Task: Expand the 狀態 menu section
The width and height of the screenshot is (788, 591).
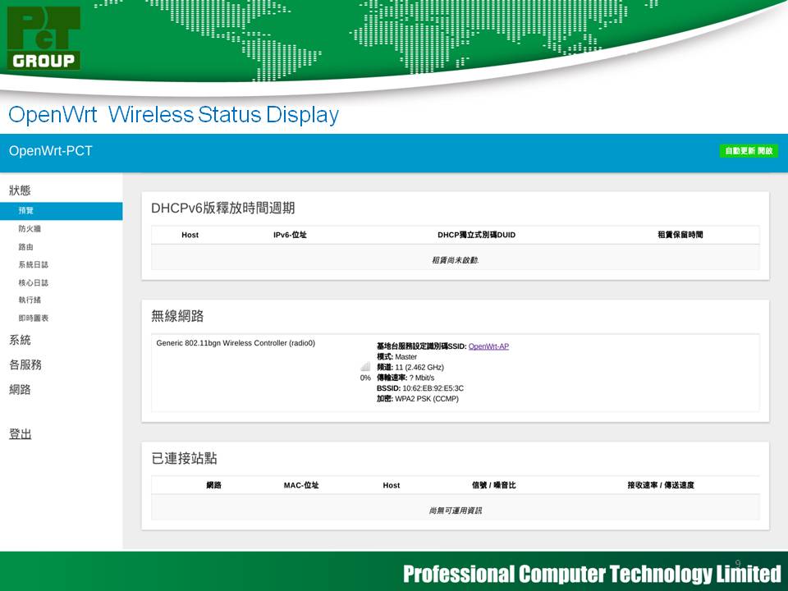Action: click(20, 190)
